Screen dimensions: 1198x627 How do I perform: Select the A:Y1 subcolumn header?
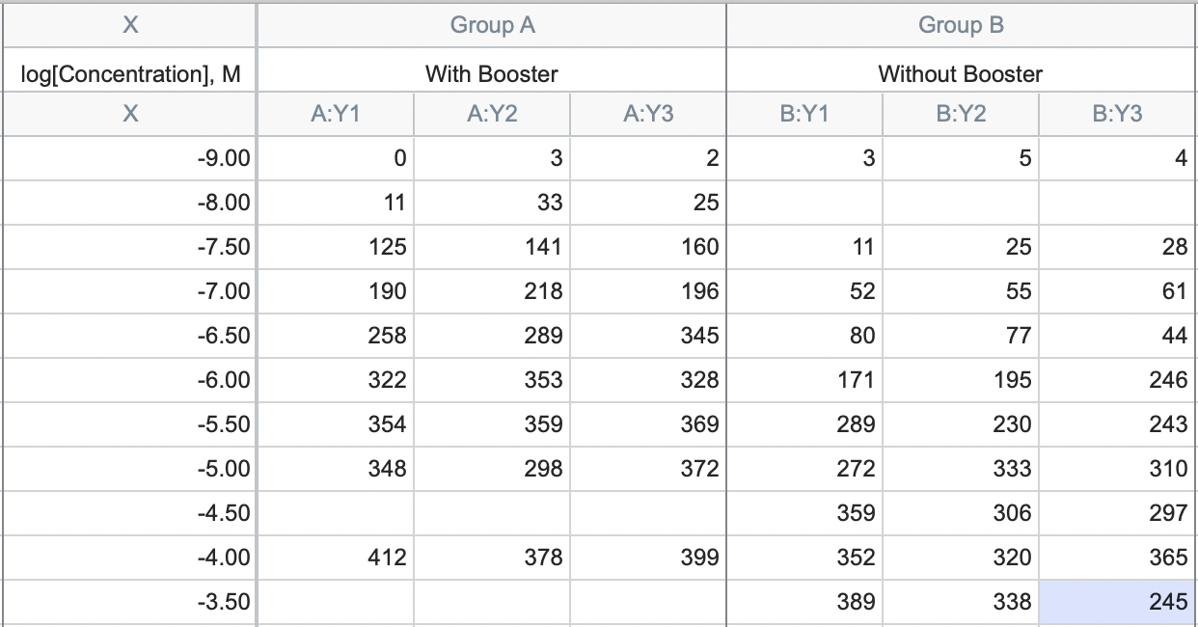tap(336, 114)
